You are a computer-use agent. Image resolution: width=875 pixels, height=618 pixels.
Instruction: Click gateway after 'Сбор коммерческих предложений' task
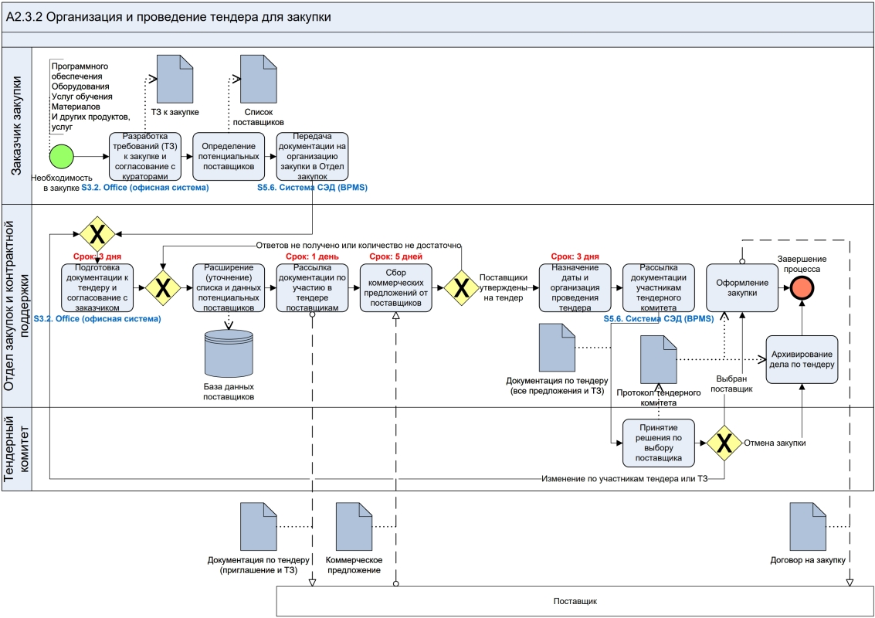460,287
